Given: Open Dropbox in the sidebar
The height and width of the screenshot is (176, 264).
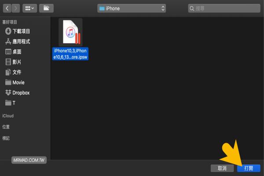Looking at the screenshot, I should click(x=21, y=93).
